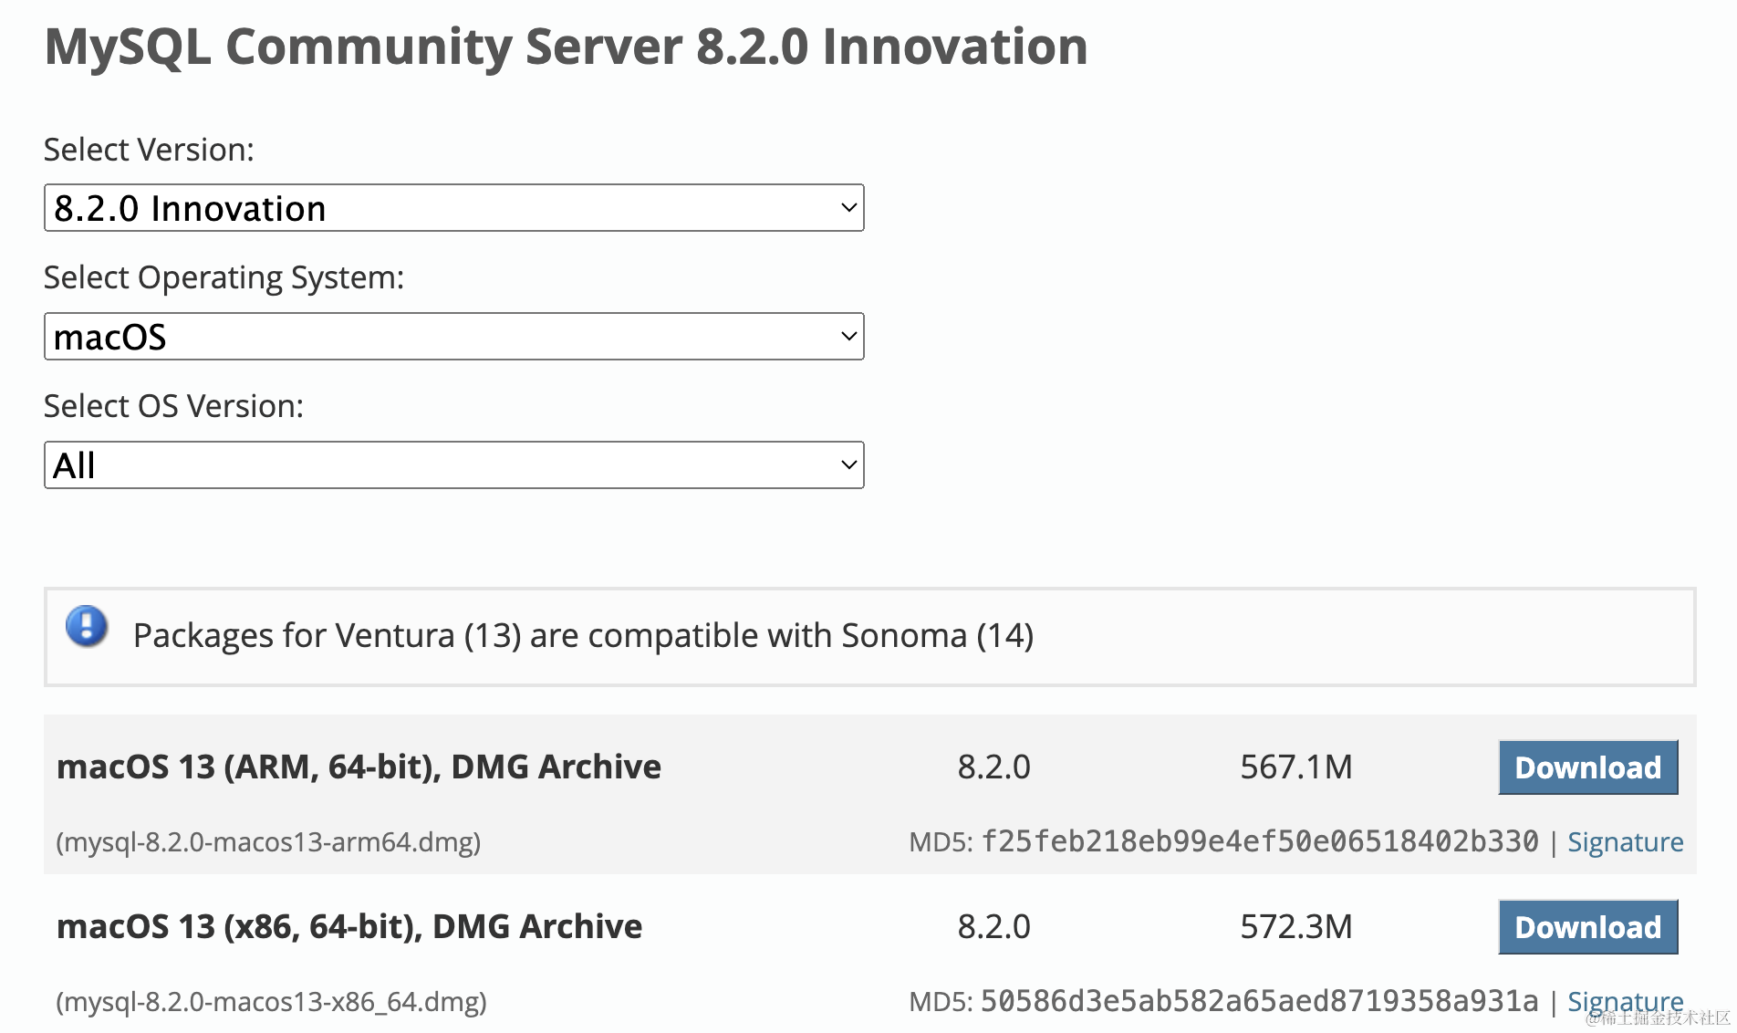Viewport: 1737px width, 1033px height.
Task: Open the Select Version dropdown showing 8.2.0 Innovation
Action: coord(453,208)
